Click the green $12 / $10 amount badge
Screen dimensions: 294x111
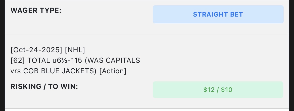coord(218,90)
